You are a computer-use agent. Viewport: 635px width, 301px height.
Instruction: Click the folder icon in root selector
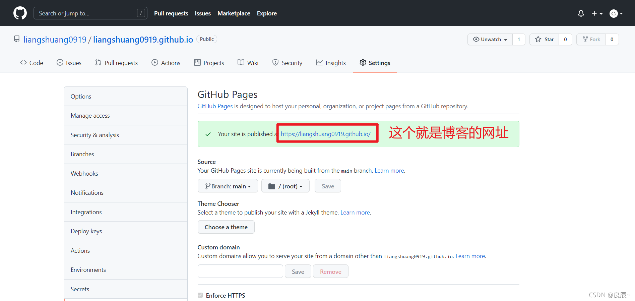272,186
